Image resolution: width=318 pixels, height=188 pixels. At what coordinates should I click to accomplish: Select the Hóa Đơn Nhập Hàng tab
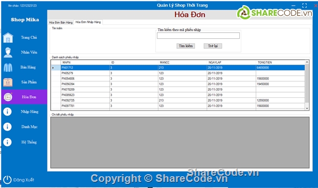click(88, 22)
